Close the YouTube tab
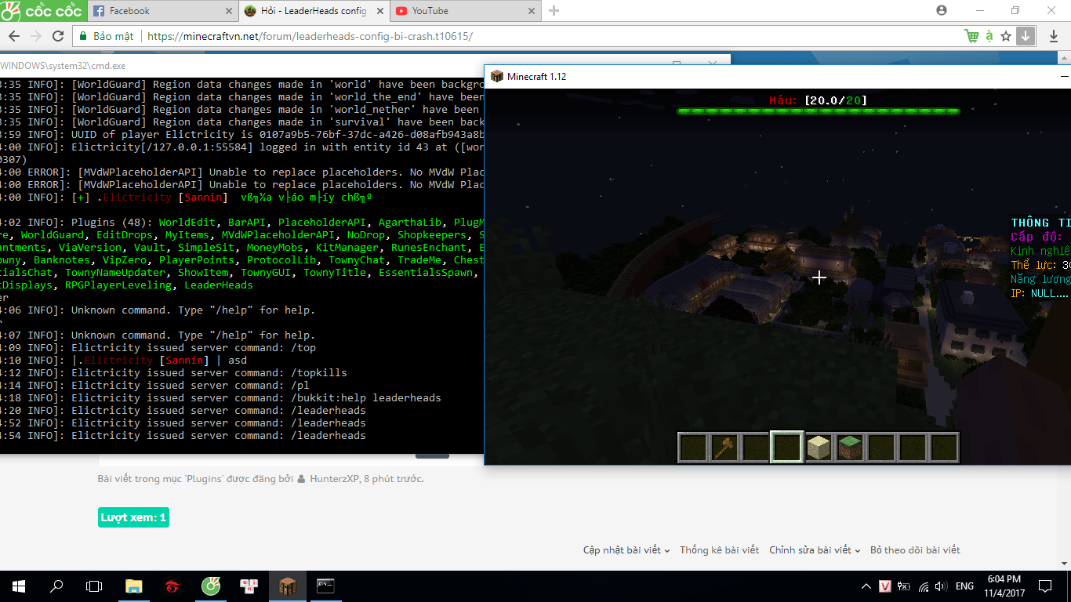Image resolution: width=1071 pixels, height=602 pixels. (x=532, y=11)
